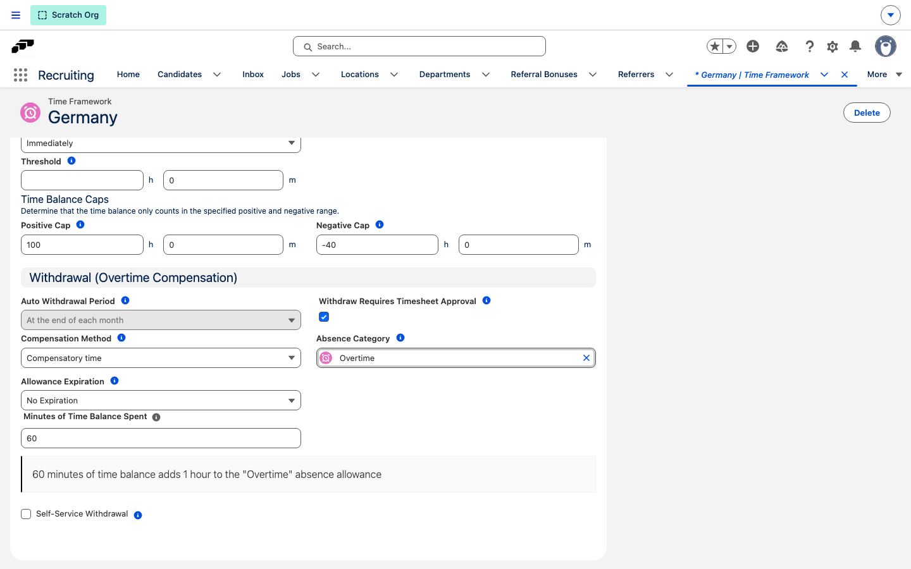This screenshot has height=569, width=911.
Task: Click the Delete button
Action: point(867,113)
